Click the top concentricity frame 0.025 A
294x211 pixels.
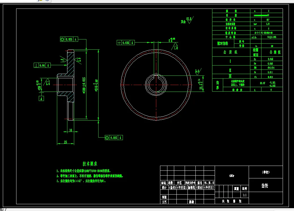(x=69, y=39)
